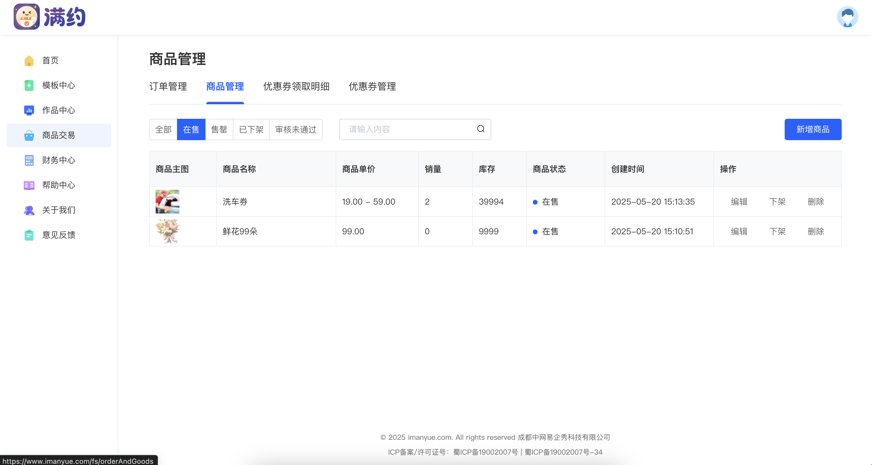Image resolution: width=872 pixels, height=465 pixels.
Task: Click the 鲜花99朵 product thumbnail
Action: (x=167, y=232)
